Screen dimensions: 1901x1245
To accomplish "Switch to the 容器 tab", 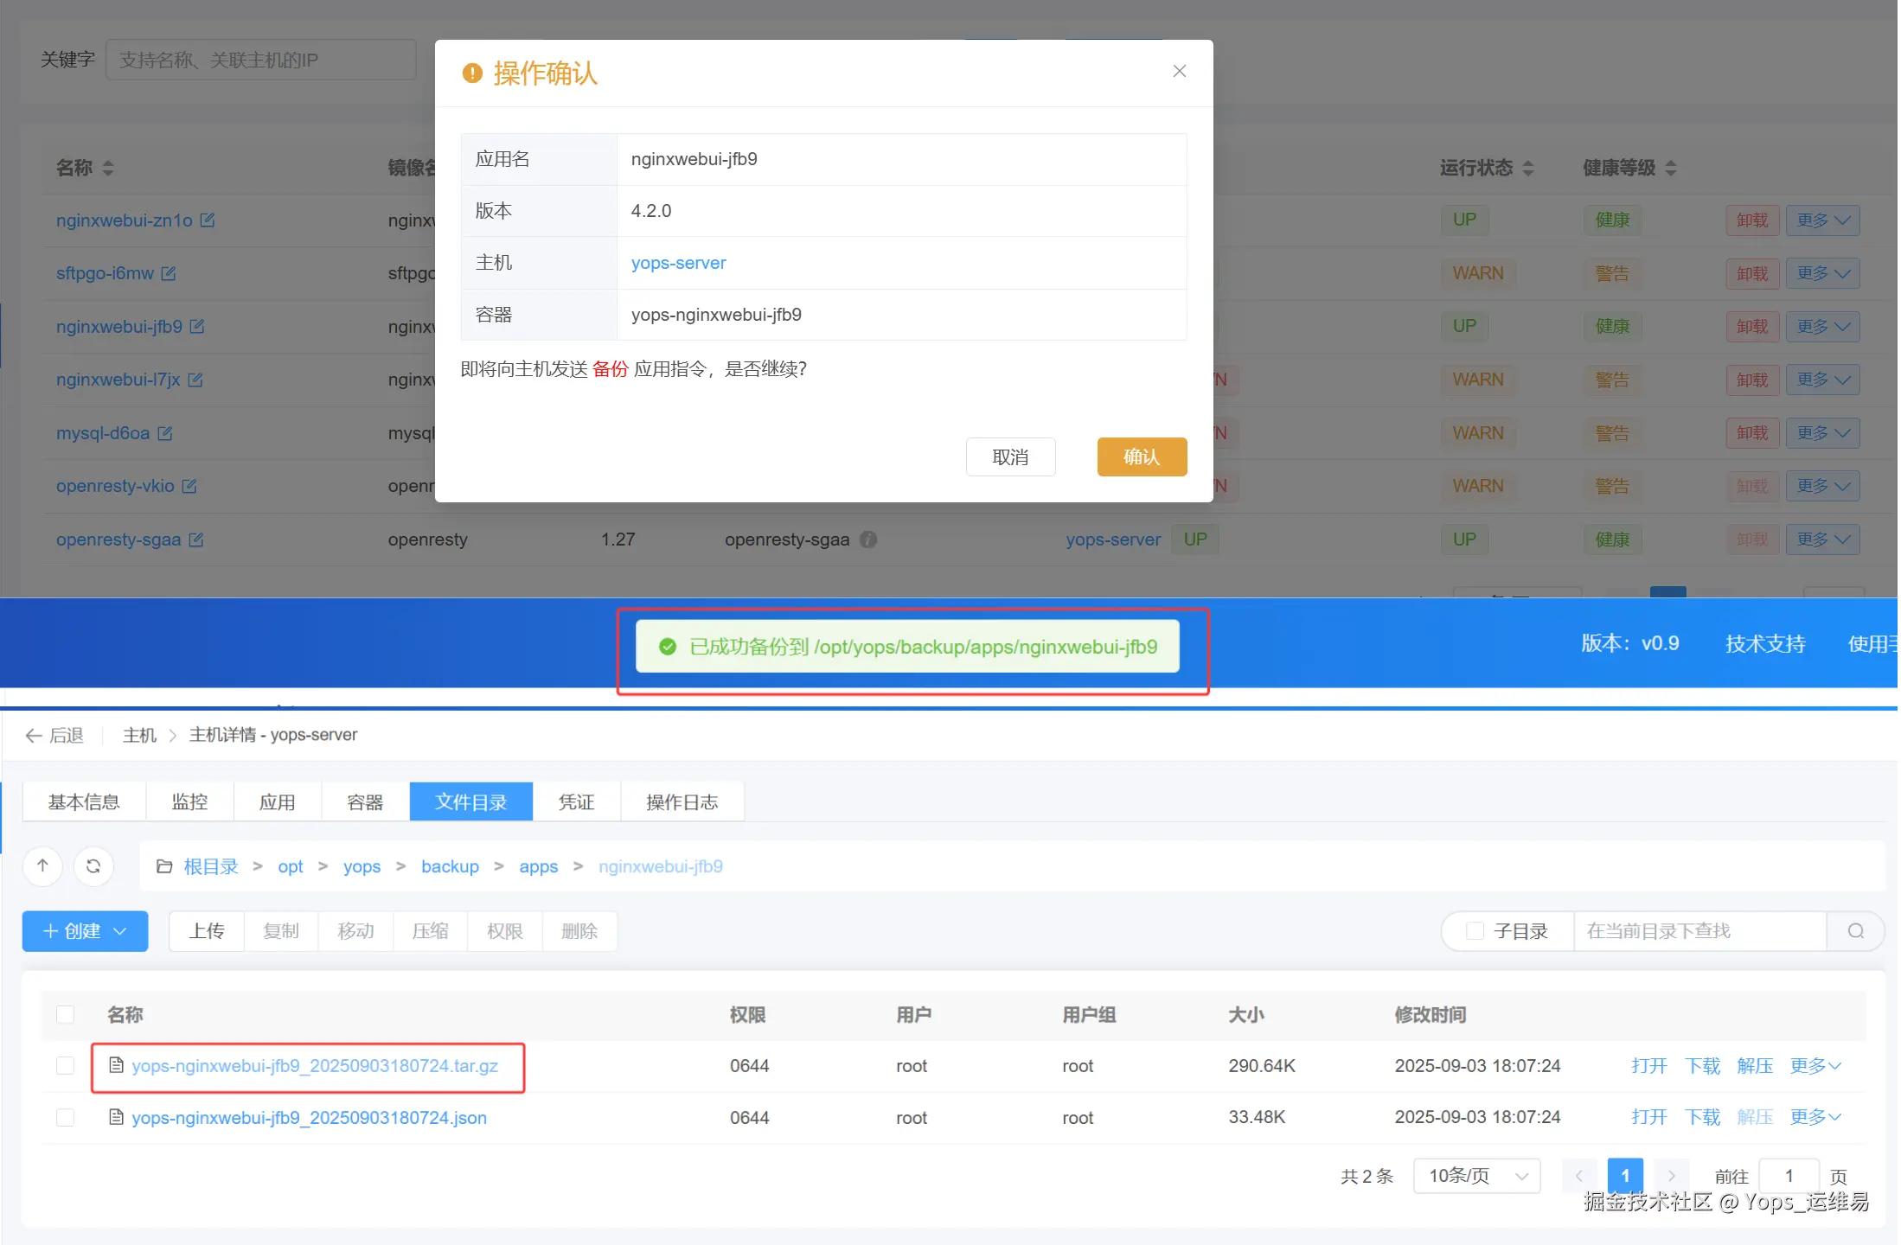I will 365,802.
